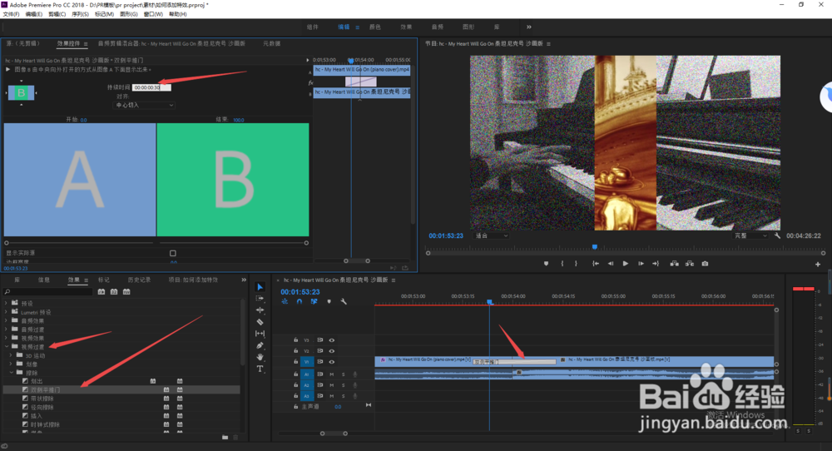Step back one frame

[610, 264]
